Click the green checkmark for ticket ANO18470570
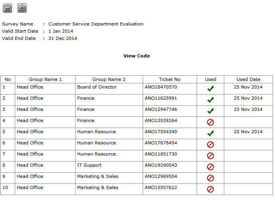The image size is (275, 201). [210, 89]
